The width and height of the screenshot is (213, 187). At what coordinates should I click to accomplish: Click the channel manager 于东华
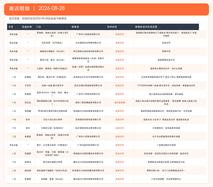click(28, 85)
